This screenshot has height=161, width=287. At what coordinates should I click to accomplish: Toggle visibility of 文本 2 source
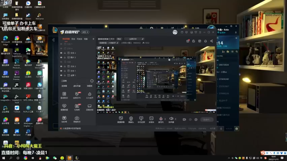click(61, 67)
